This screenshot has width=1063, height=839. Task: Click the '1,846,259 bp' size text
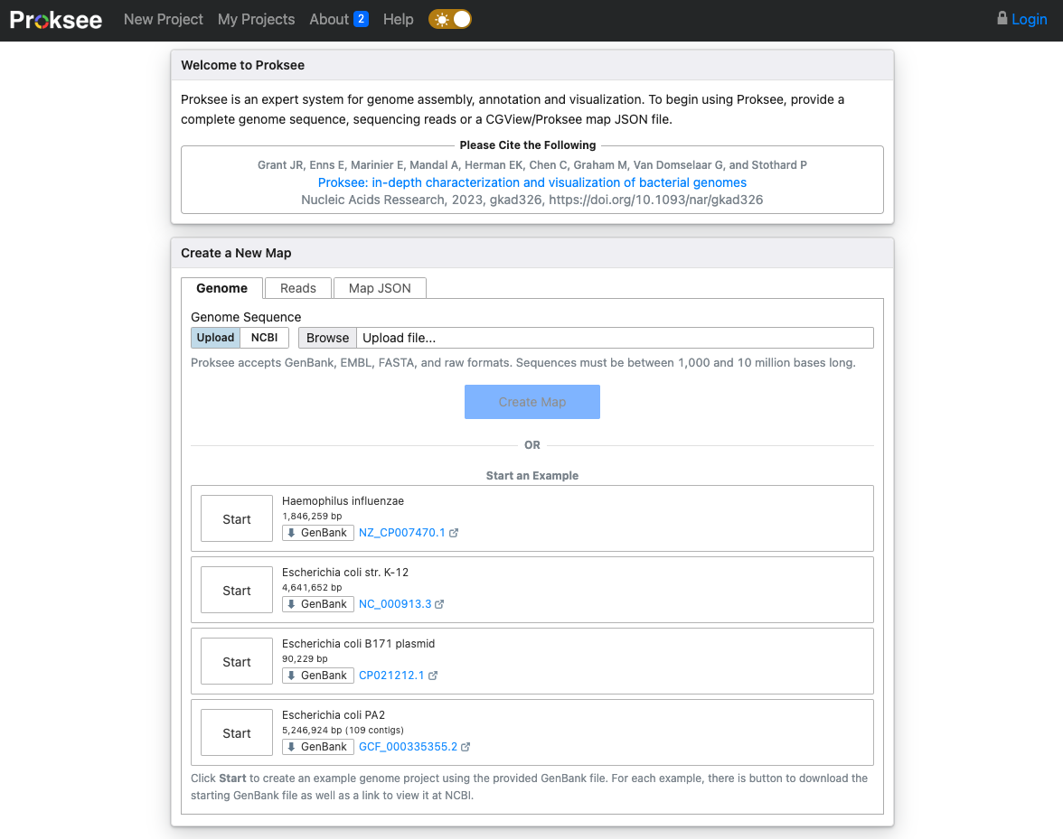(312, 516)
